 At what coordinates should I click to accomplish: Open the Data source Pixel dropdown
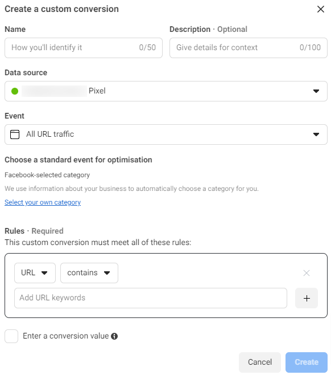click(166, 91)
